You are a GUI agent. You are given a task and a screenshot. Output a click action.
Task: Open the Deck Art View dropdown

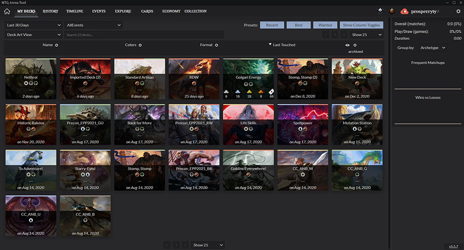pos(33,35)
